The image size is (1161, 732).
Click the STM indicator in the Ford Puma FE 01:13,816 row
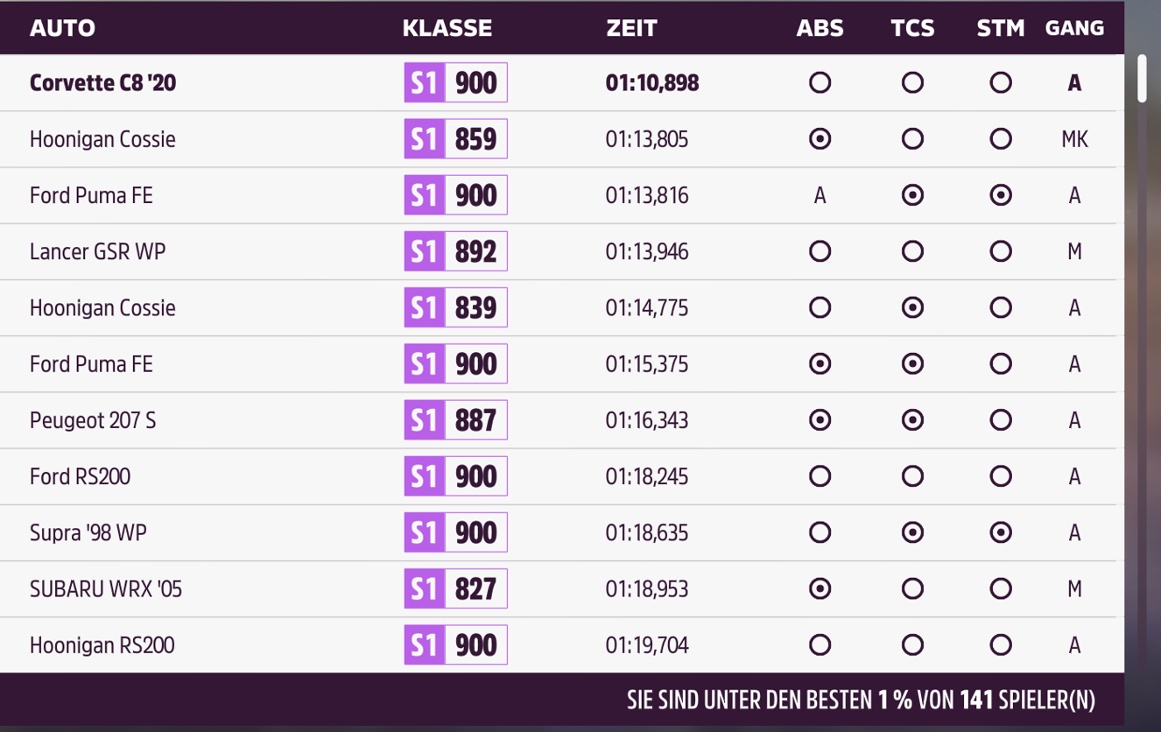1001,195
